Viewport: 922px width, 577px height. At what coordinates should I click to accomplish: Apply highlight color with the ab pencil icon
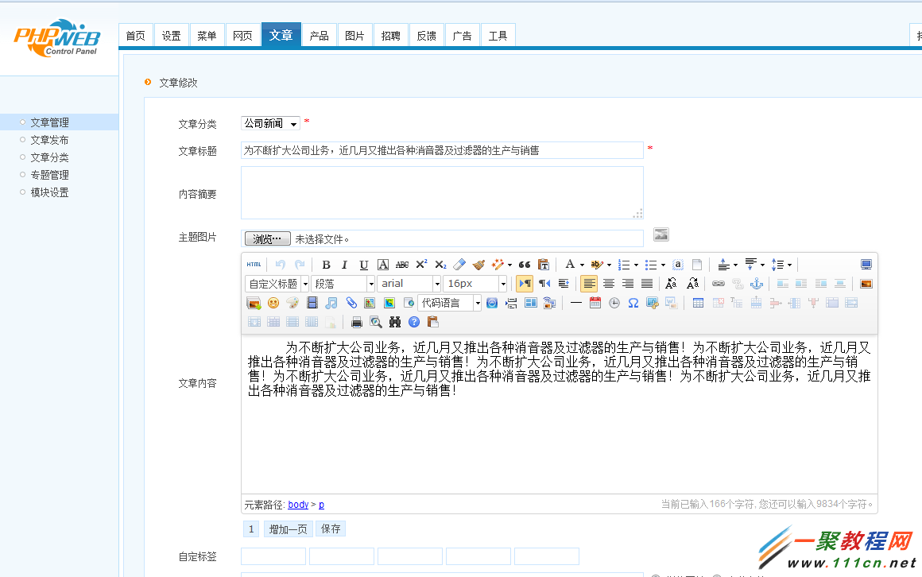(596, 265)
